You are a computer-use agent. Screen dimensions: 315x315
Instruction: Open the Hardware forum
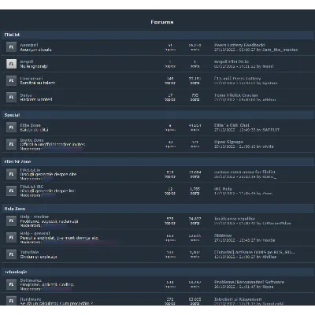[x=31, y=299]
